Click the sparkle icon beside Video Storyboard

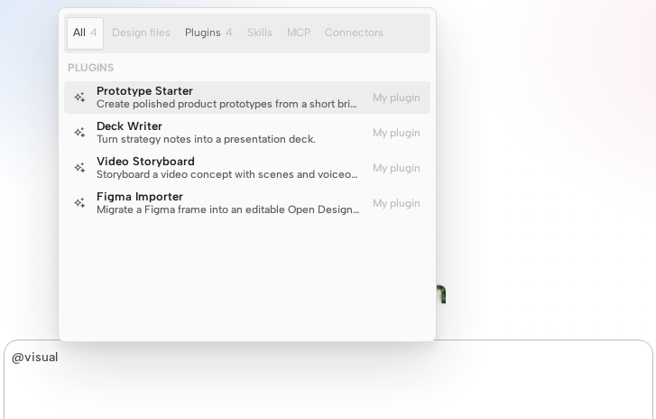79,168
